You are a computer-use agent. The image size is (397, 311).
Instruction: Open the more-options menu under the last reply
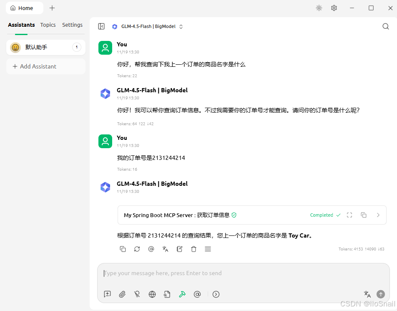coord(208,249)
